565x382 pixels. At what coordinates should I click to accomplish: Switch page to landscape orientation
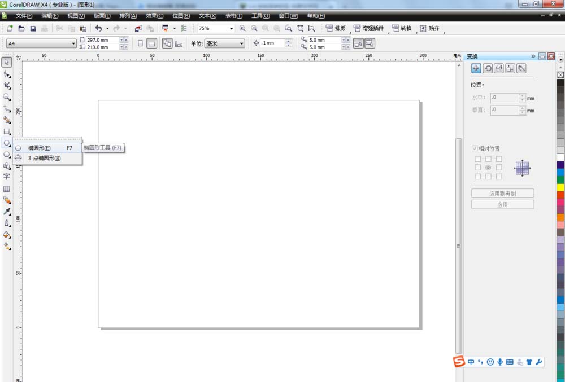[151, 43]
